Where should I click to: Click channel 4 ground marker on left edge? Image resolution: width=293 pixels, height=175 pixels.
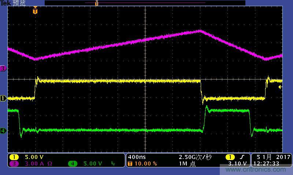click(3, 131)
